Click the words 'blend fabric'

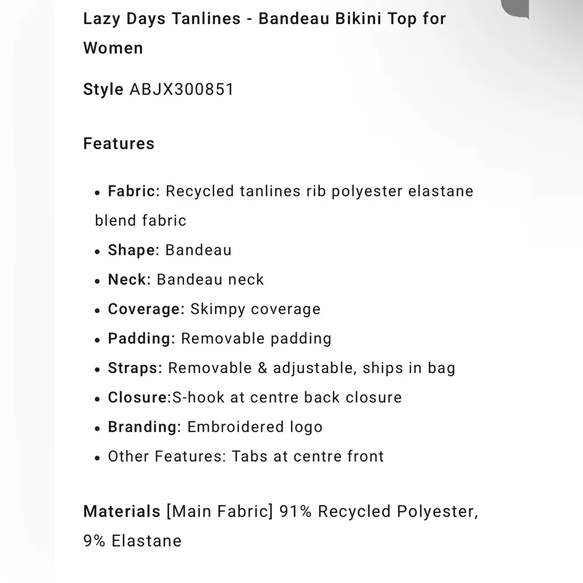pyautogui.click(x=141, y=220)
